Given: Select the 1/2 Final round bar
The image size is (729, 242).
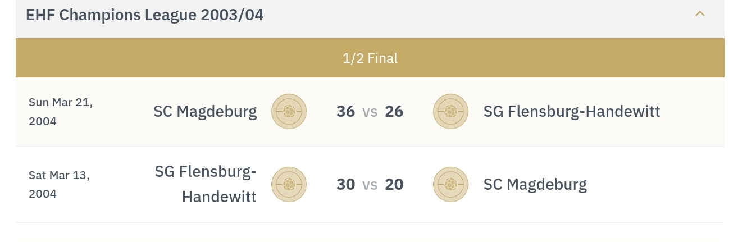Looking at the screenshot, I should coord(370,58).
